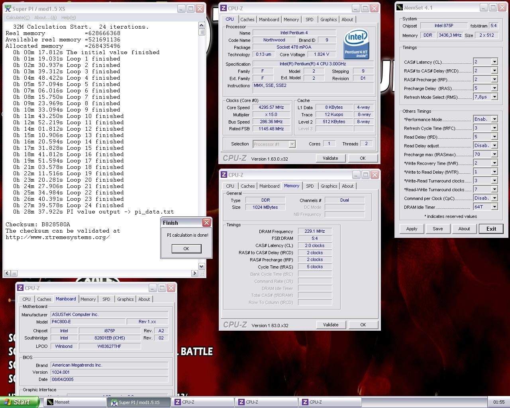Click Super PI vertical scrollbar up arrow
Viewport: 510px width, 408px height.
[x=201, y=26]
